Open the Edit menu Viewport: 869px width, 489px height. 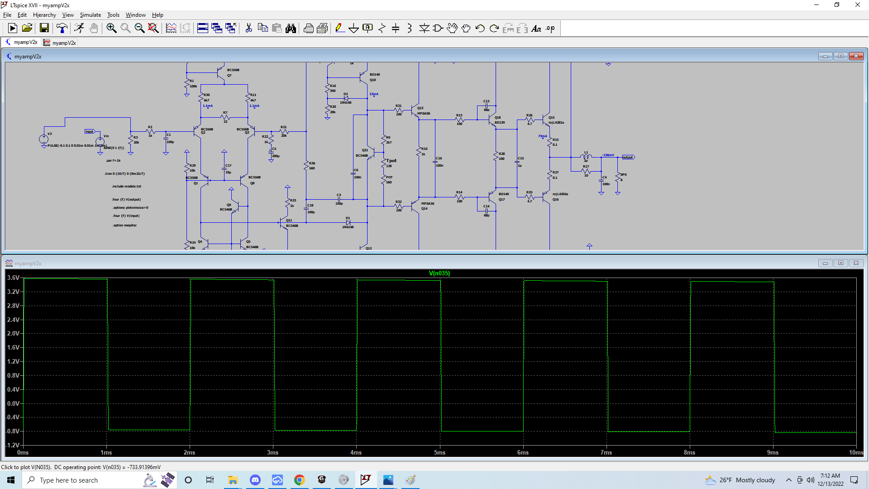22,15
